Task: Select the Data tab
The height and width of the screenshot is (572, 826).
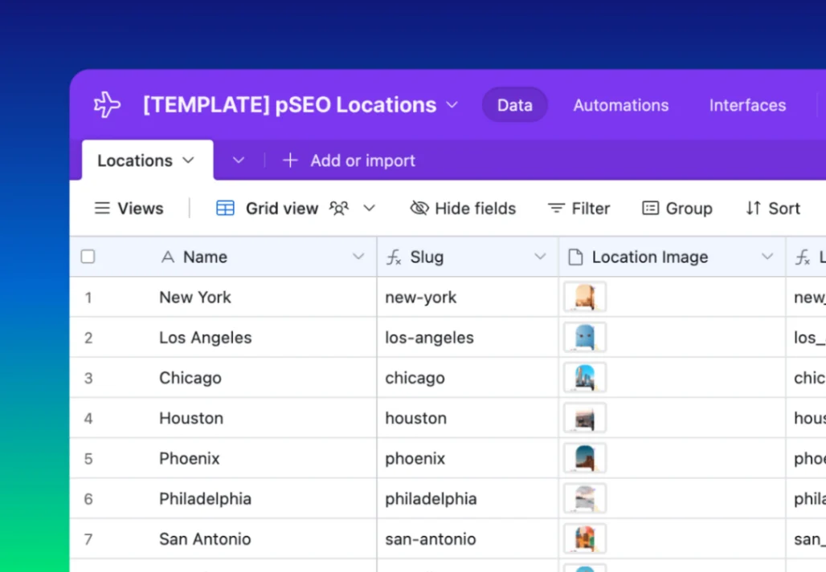Action: click(514, 105)
